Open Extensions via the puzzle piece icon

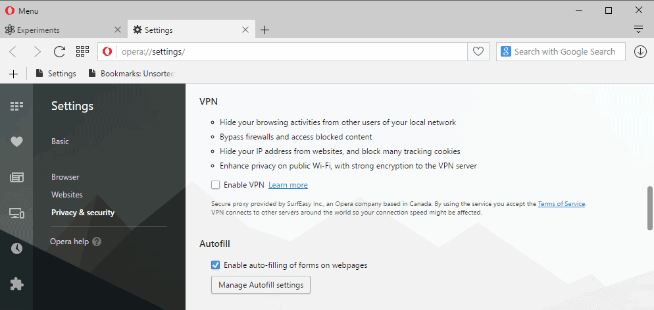[x=16, y=284]
